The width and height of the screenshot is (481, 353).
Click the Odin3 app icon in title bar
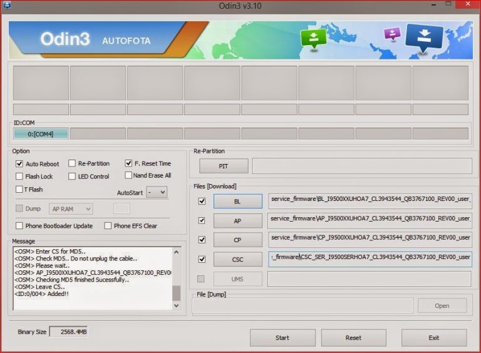click(6, 5)
